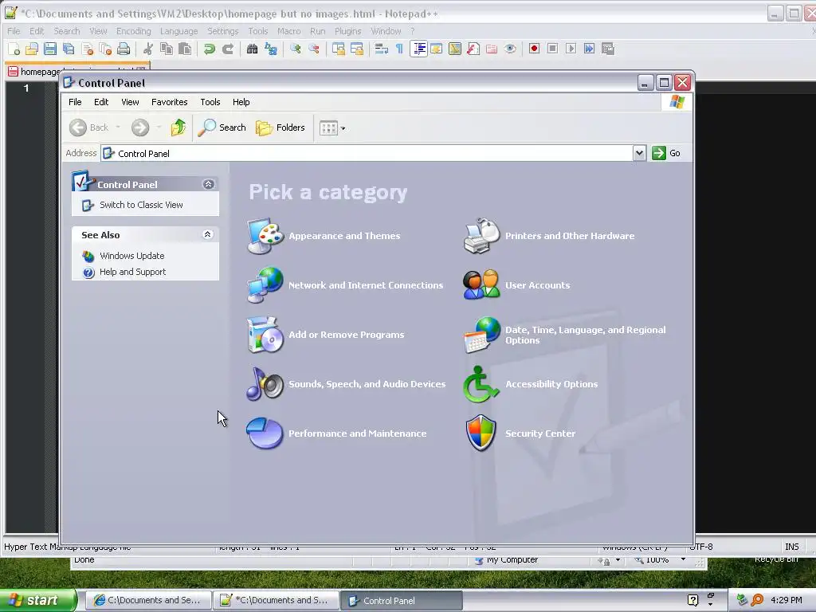
Task: Click INS indicator in Notepad++ status bar
Action: (x=791, y=547)
